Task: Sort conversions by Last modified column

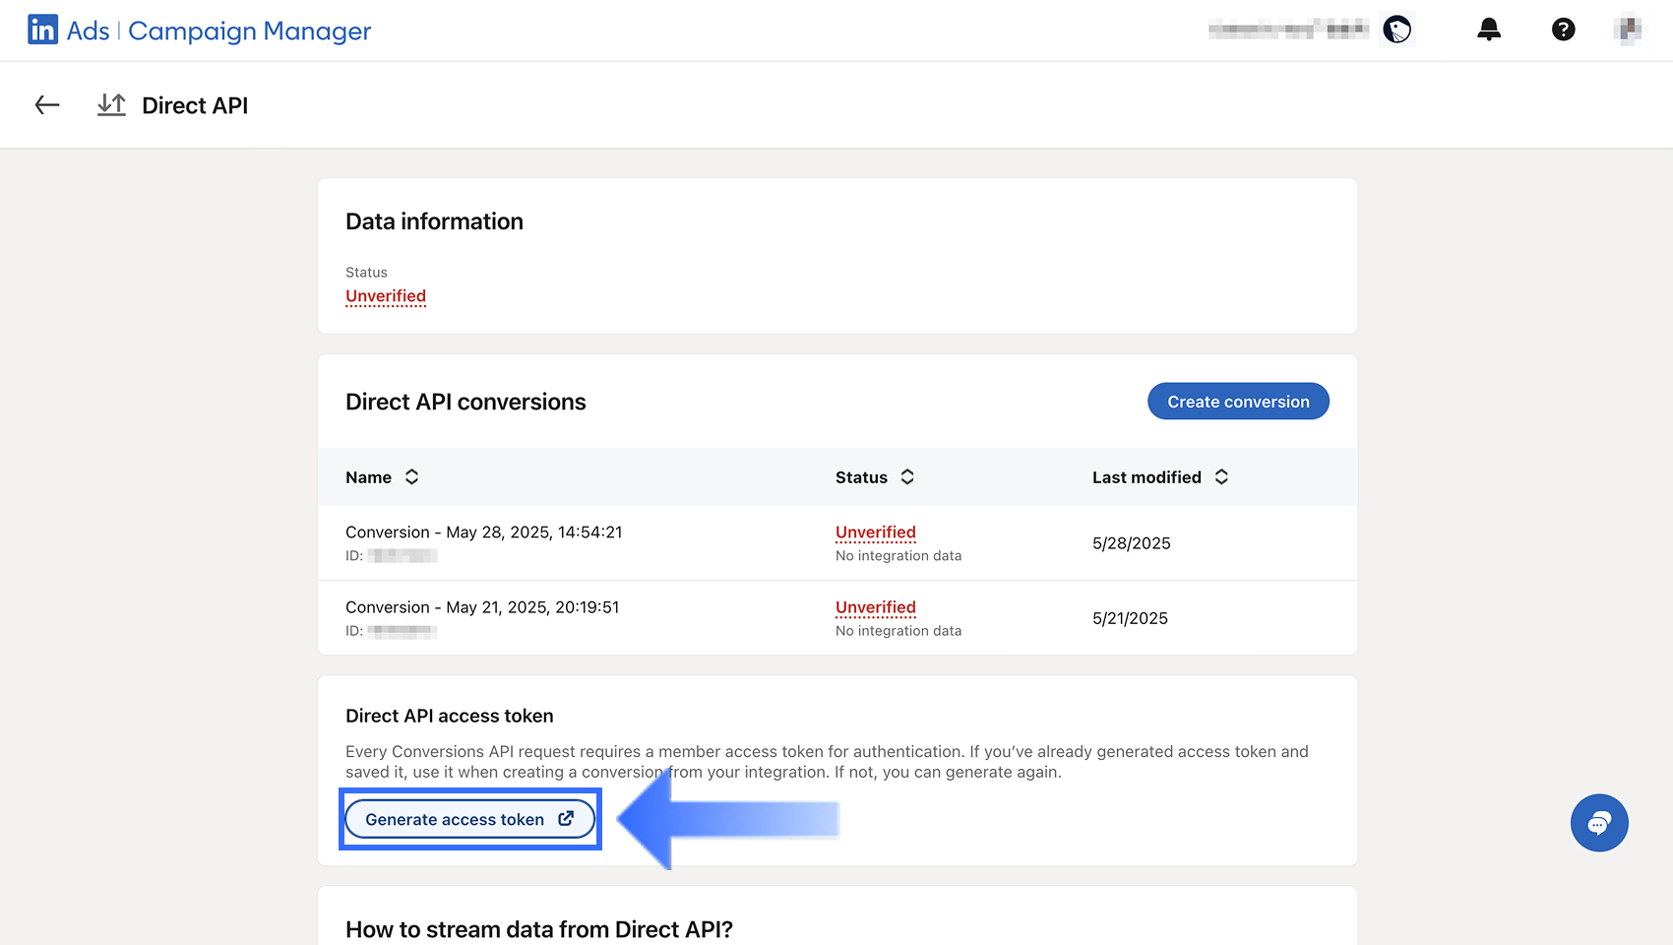Action: (1221, 477)
